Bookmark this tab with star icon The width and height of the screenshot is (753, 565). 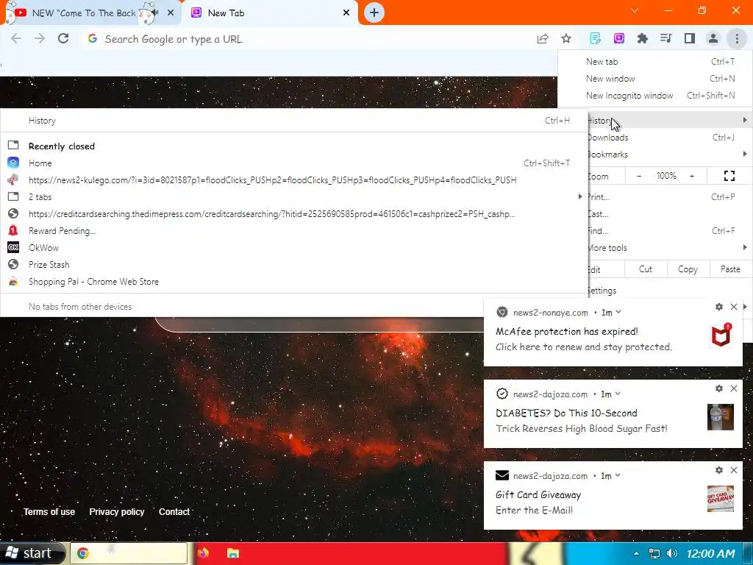click(566, 38)
